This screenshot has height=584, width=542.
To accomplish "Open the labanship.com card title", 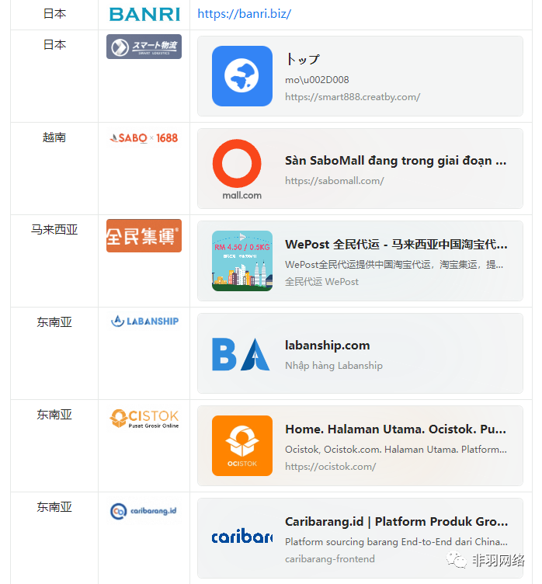I will pyautogui.click(x=327, y=346).
